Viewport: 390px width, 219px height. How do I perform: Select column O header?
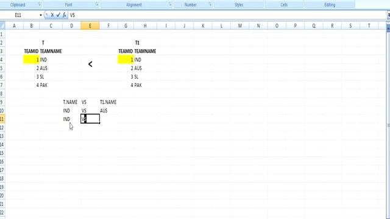click(277, 26)
